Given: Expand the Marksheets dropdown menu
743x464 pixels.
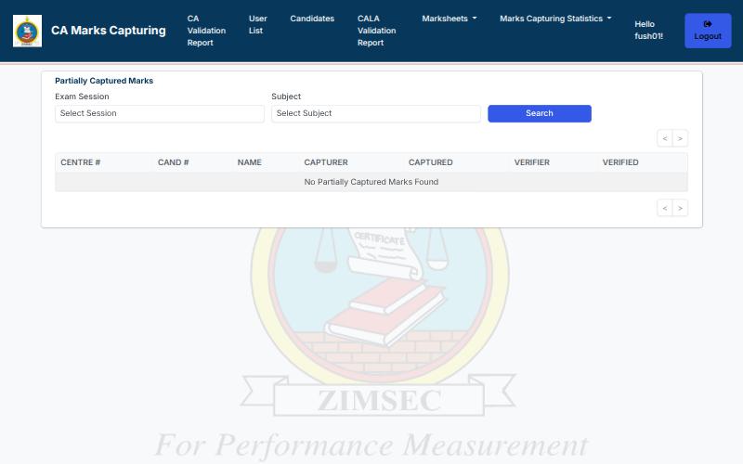Looking at the screenshot, I should (450, 19).
